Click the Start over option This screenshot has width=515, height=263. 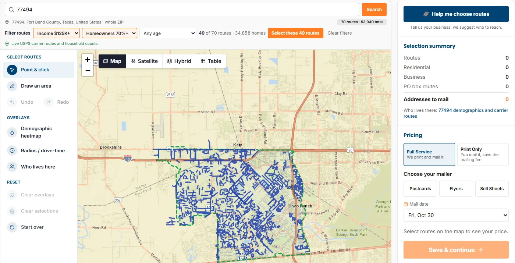pos(39,227)
